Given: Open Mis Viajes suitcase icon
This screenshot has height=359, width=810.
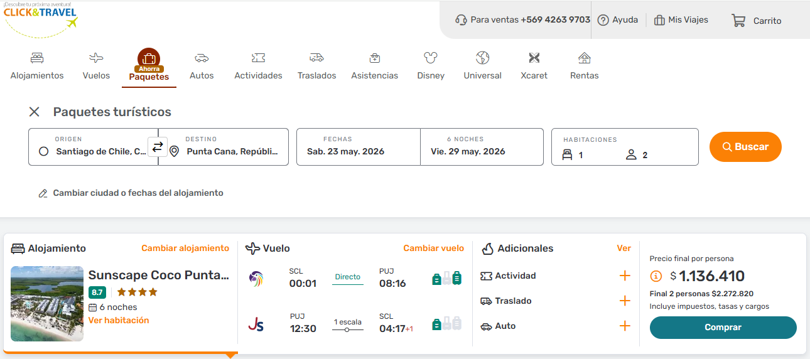Looking at the screenshot, I should point(659,20).
